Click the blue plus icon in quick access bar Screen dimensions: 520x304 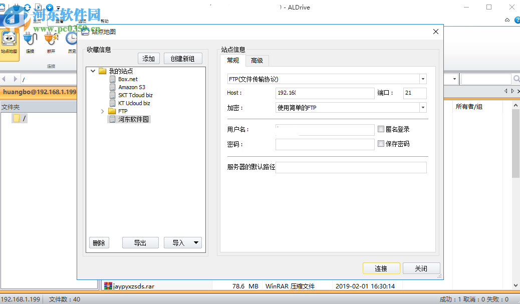point(49,7)
